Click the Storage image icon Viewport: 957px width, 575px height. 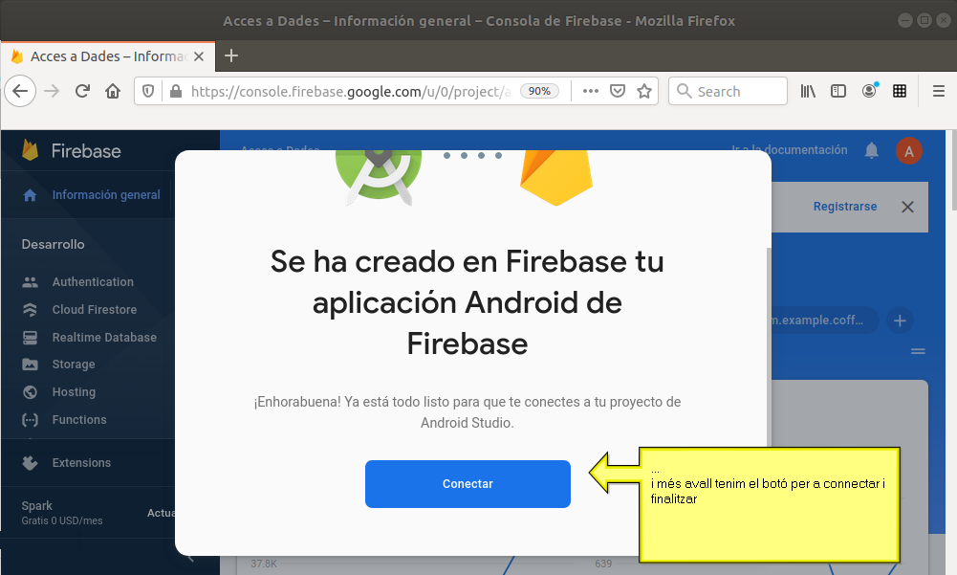(x=30, y=365)
